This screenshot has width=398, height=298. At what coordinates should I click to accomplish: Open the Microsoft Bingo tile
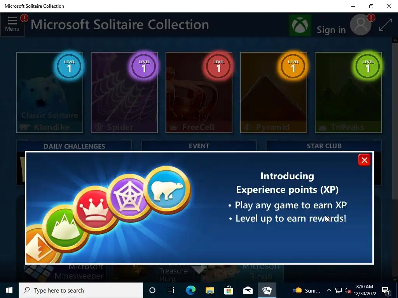pos(243,273)
